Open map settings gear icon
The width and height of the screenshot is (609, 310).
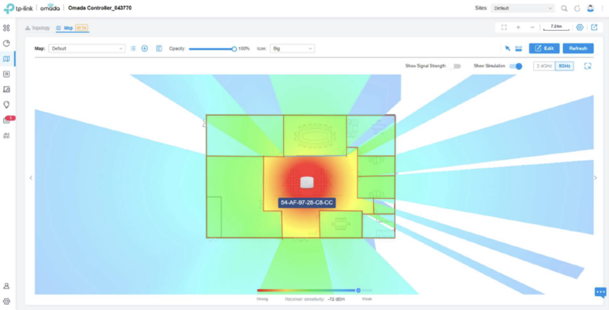tap(580, 28)
